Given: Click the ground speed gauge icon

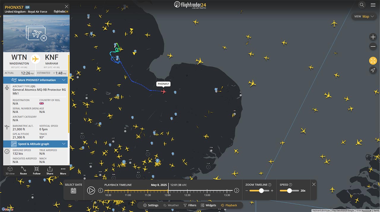Looking at the screenshot, I should (x=7, y=152).
